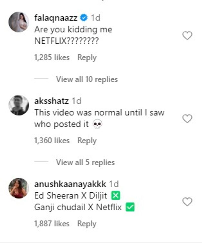Reply to falaqnaazz's comment
Image resolution: width=202 pixels, height=243 pixels.
coord(87,58)
